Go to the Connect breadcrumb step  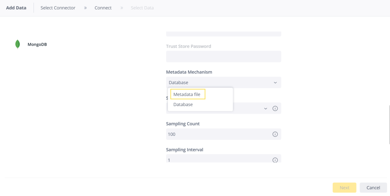(103, 8)
